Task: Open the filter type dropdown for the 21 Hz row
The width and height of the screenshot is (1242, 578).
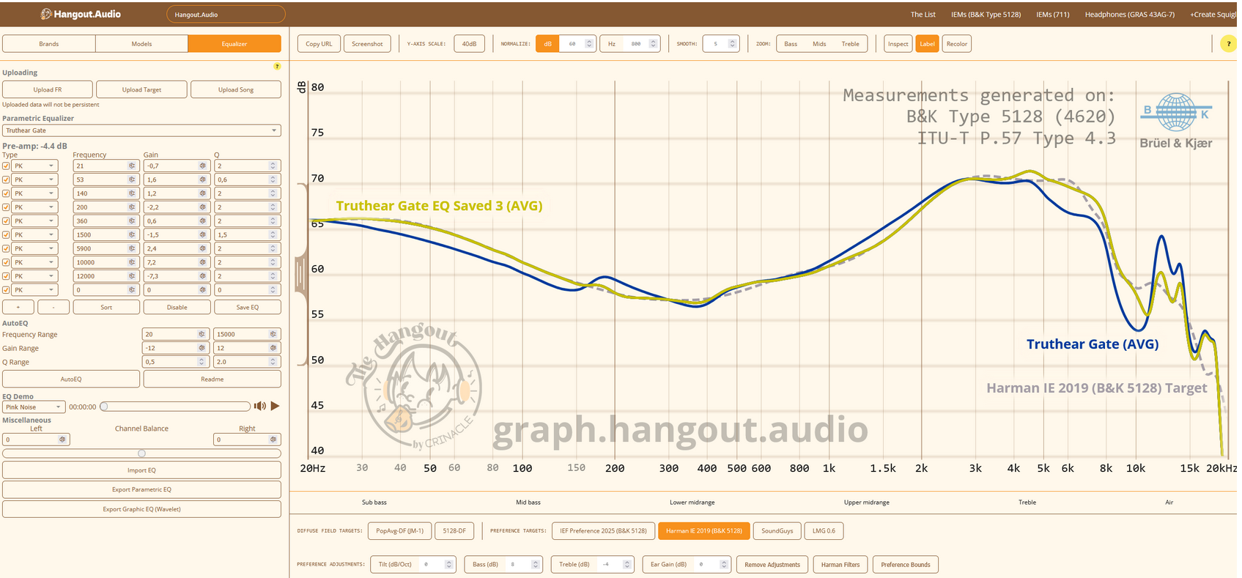Action: [x=34, y=166]
